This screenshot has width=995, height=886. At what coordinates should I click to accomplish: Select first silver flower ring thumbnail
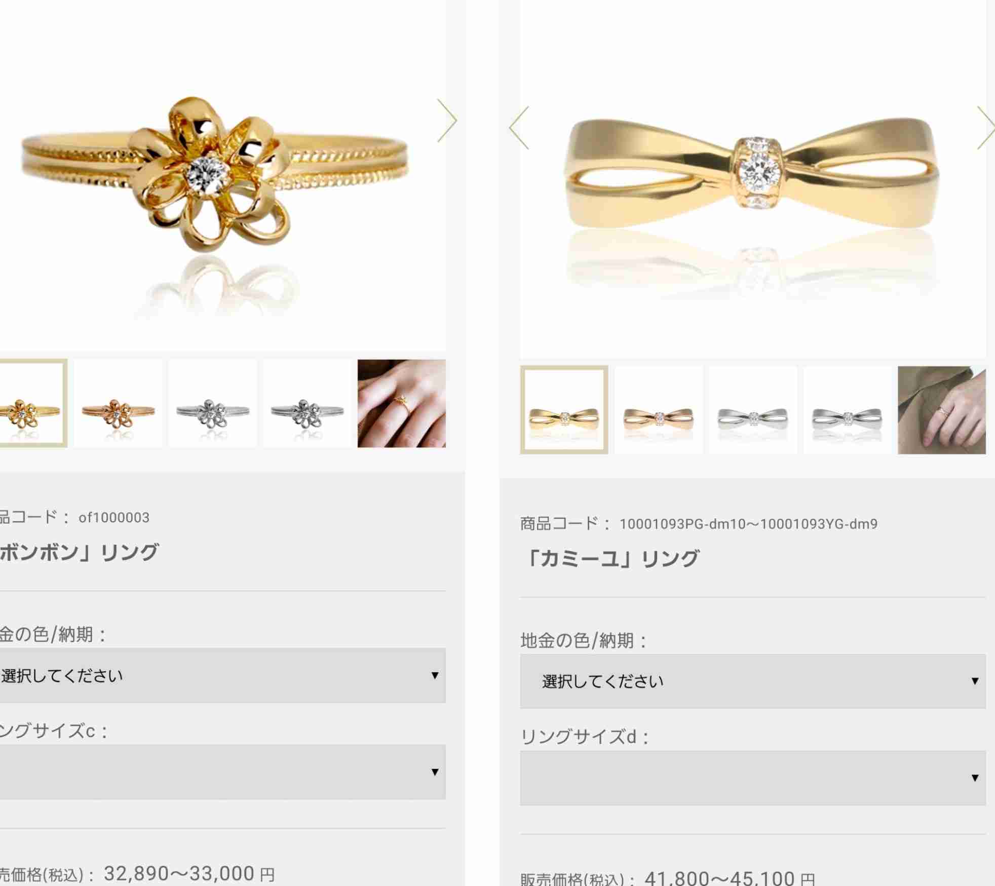point(213,403)
